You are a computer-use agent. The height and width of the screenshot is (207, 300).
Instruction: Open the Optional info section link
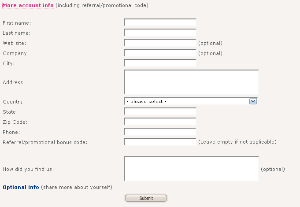click(21, 187)
